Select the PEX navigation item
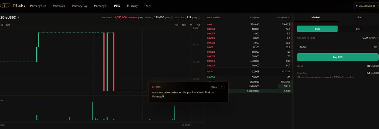Screen dimensions: 379x129 117,6
